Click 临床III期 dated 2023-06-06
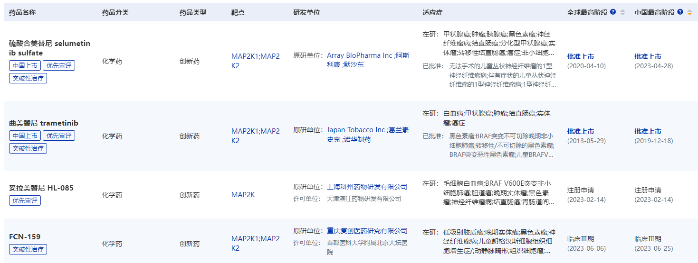 581,239
